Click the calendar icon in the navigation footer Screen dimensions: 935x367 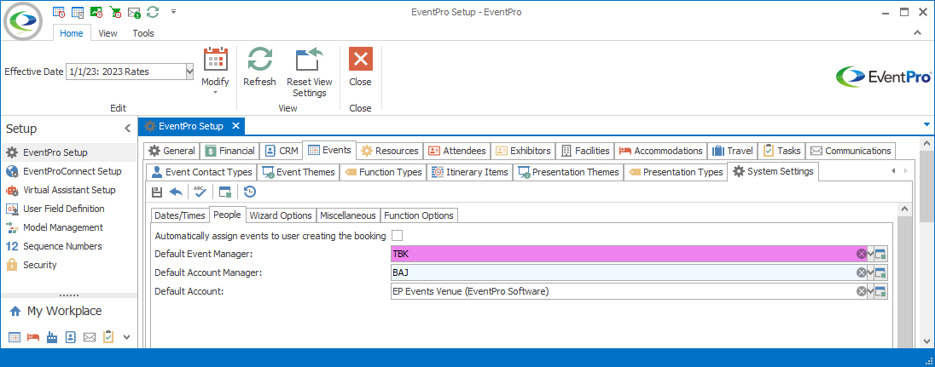15,337
